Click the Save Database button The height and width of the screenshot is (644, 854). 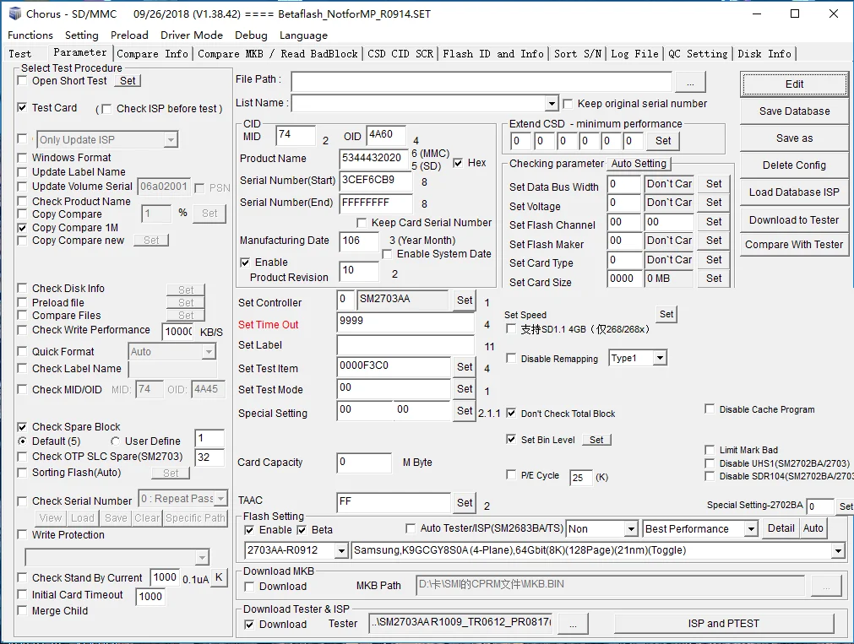(794, 111)
